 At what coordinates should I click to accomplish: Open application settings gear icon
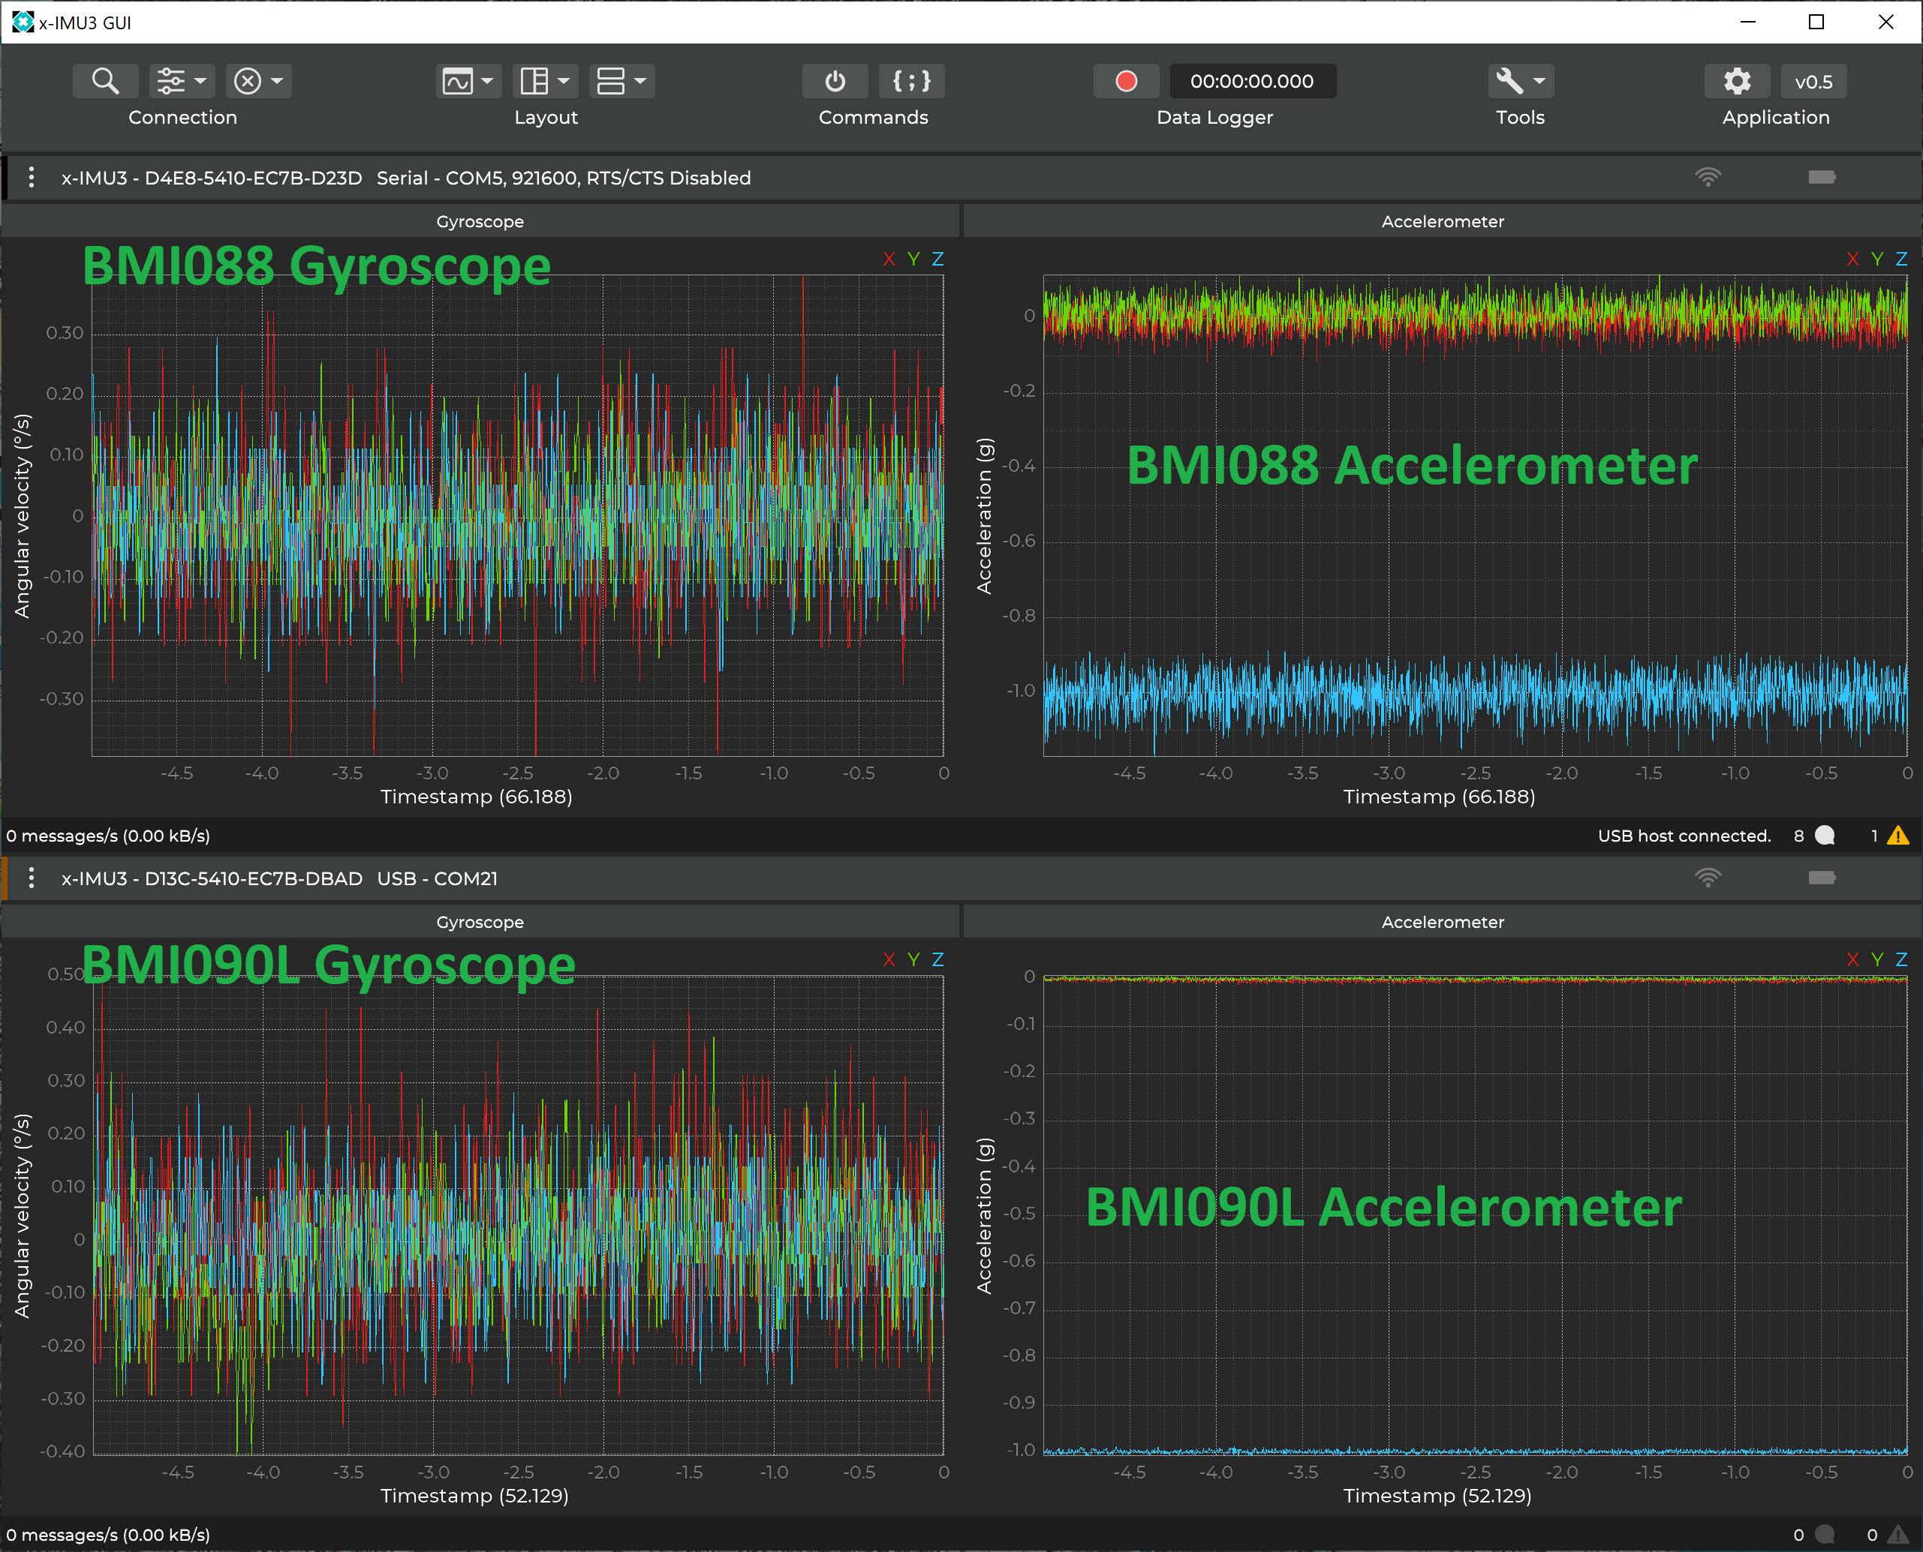[x=1737, y=81]
